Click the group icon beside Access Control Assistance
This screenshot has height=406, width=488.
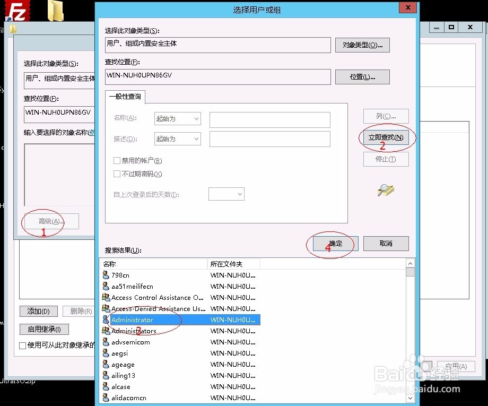click(x=106, y=298)
